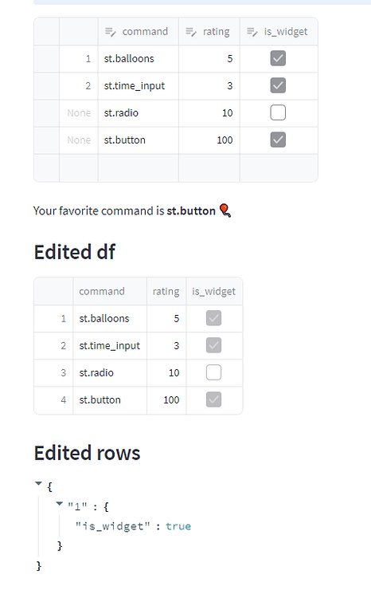Click the empty add-row at bottom of editor
The image size is (371, 598).
tap(176, 167)
